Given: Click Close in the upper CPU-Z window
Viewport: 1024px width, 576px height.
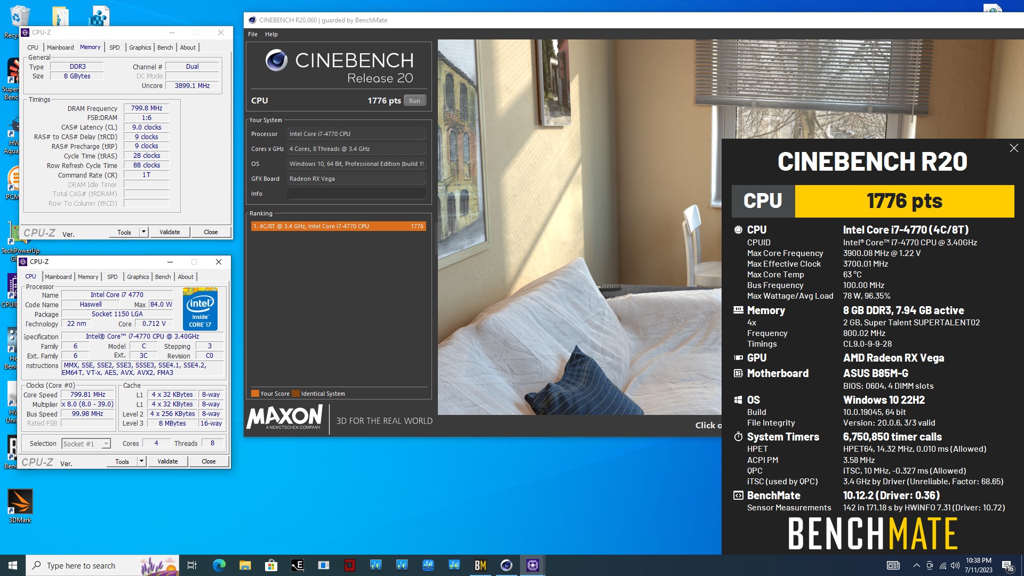Looking at the screenshot, I should point(211,232).
